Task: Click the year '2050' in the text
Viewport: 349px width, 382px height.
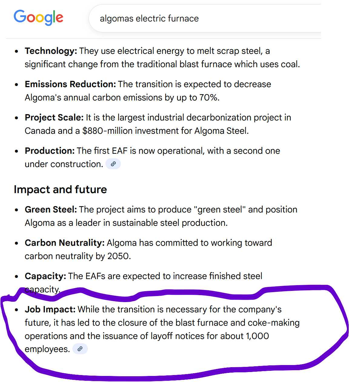Action: click(118, 256)
